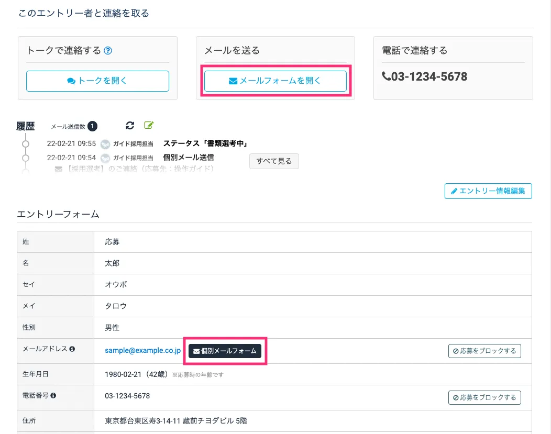Click the sample@example.co.jp email link
The height and width of the screenshot is (434, 551).
tap(142, 350)
